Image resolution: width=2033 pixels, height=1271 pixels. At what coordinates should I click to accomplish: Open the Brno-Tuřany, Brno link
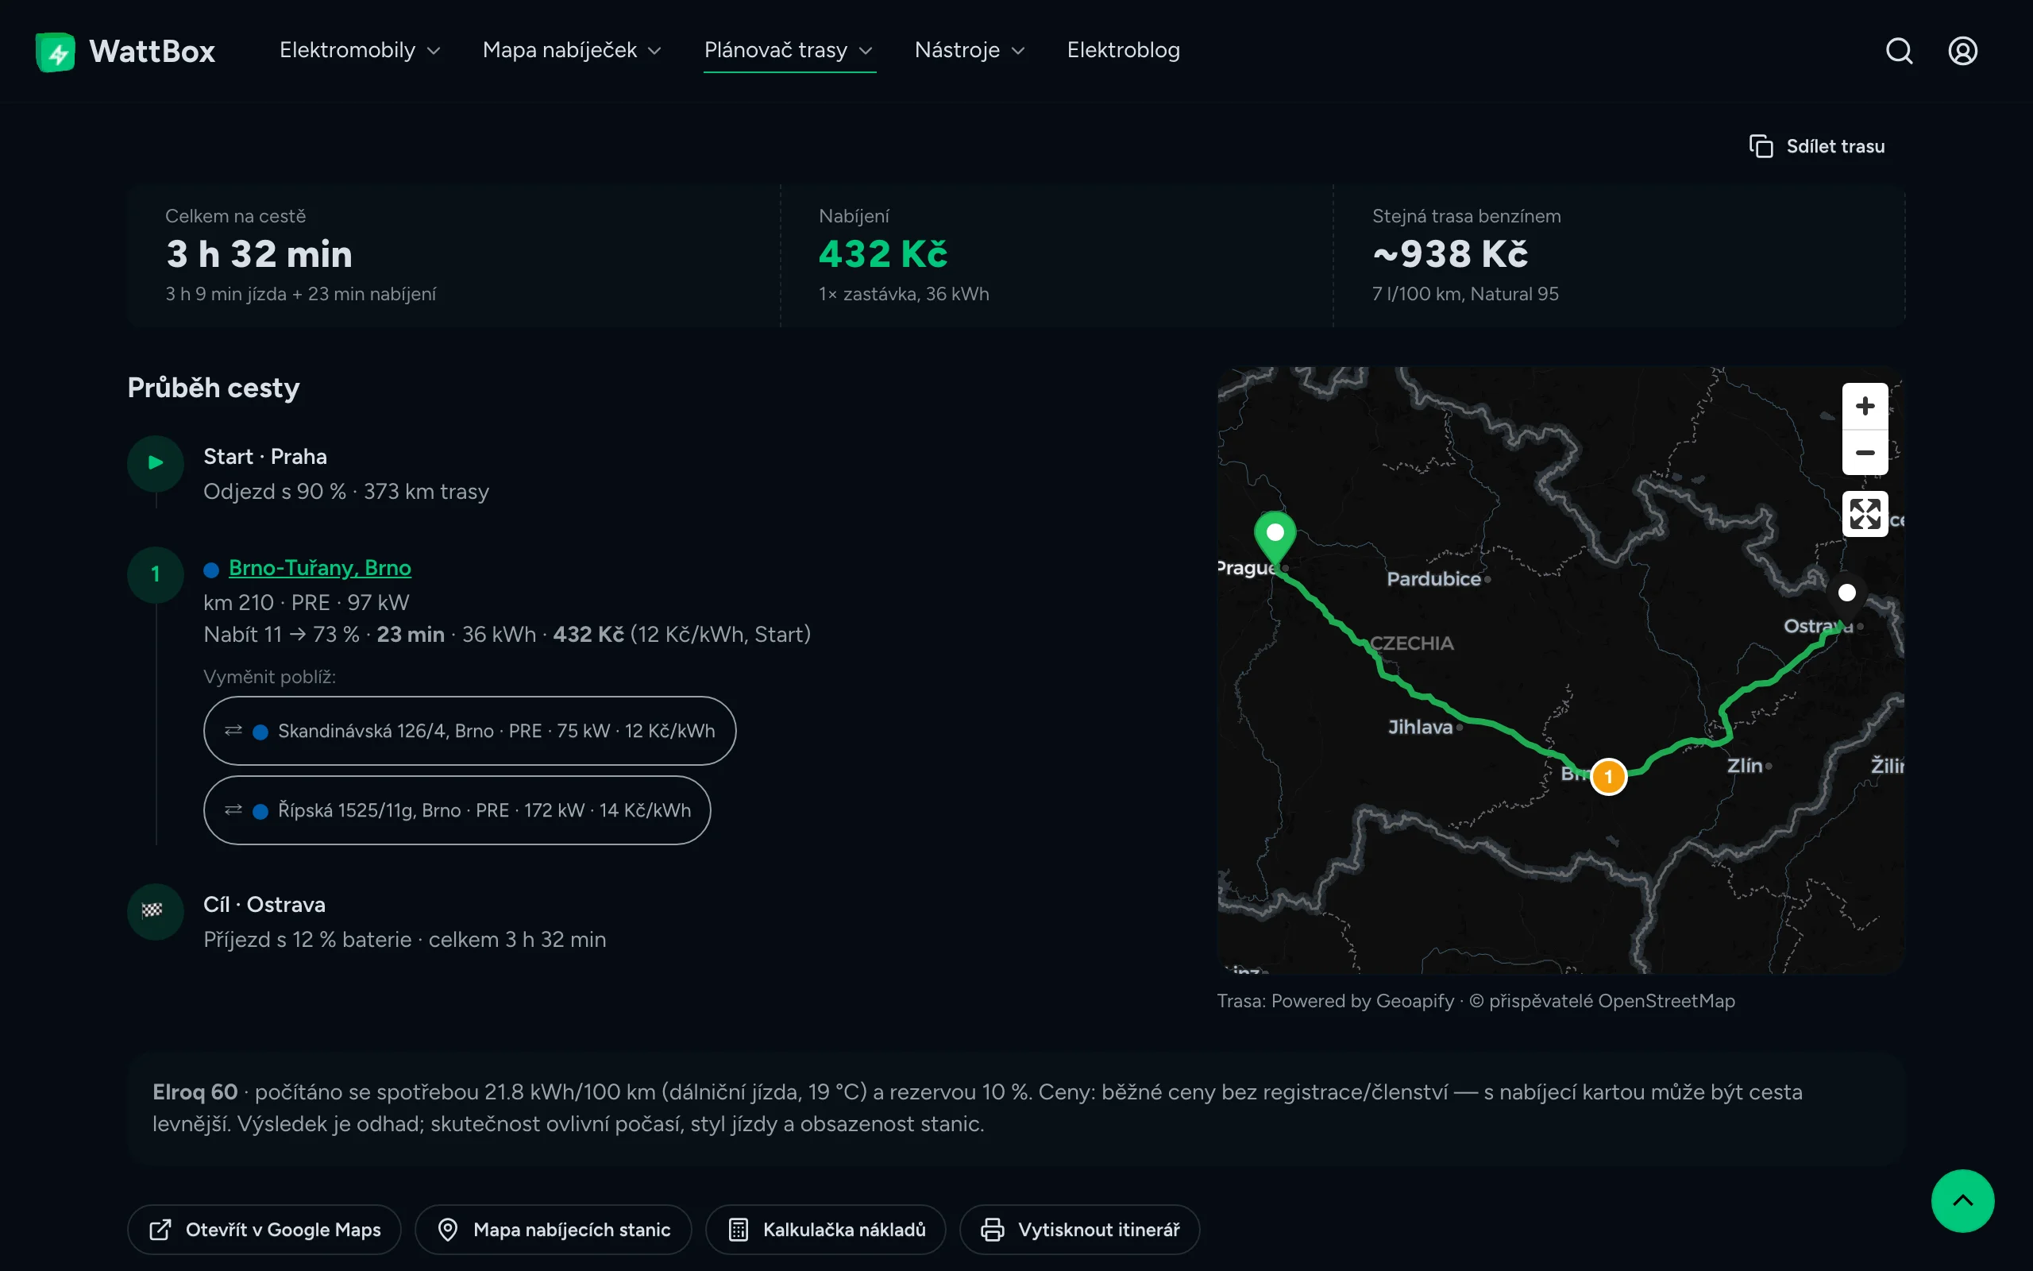pyautogui.click(x=319, y=568)
